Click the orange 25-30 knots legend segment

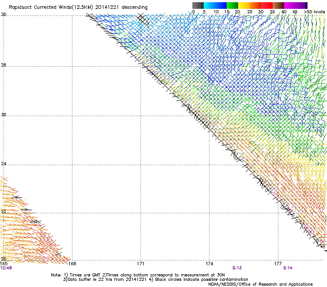pyautogui.click(x=255, y=5)
